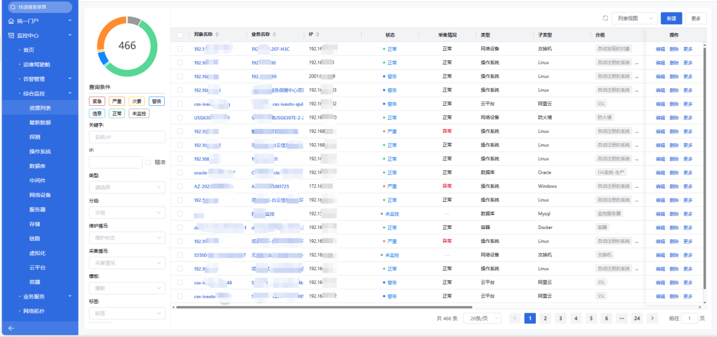Sort by 对象名称 using sort arrows
This screenshot has width=717, height=337.
tap(217, 35)
